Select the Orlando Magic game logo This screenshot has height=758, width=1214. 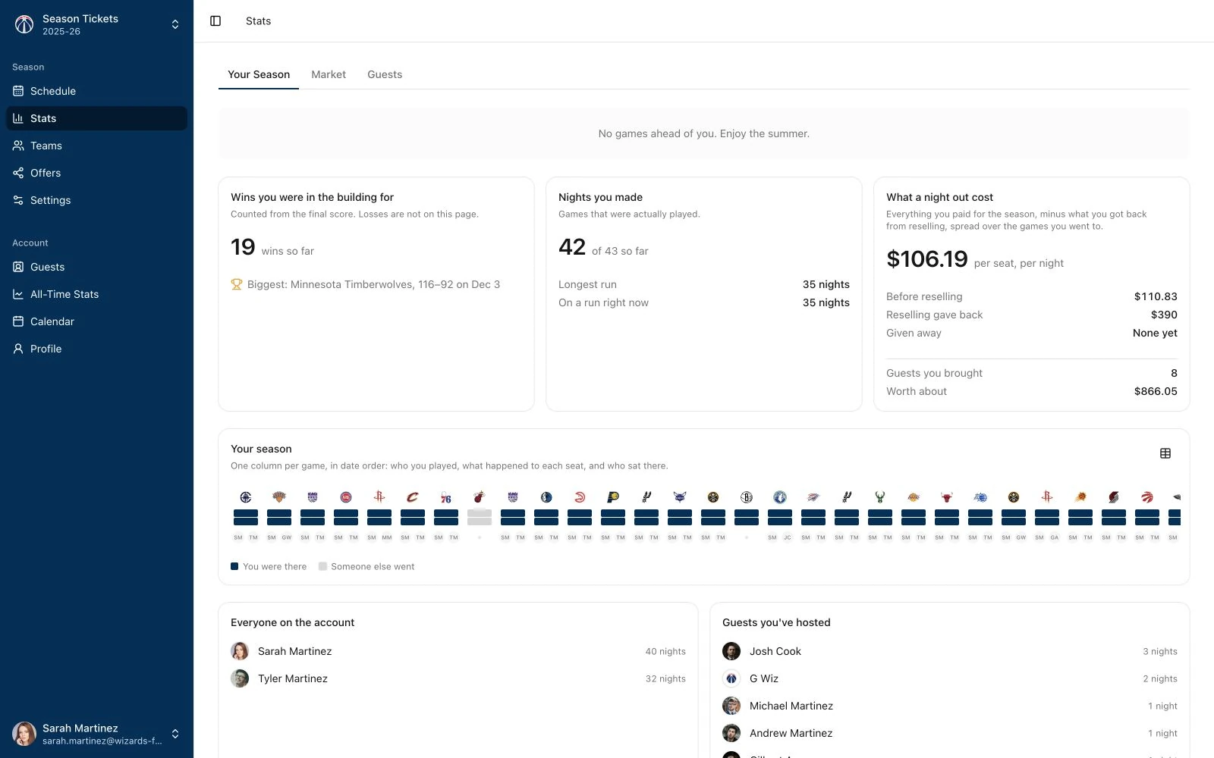pos(980,497)
